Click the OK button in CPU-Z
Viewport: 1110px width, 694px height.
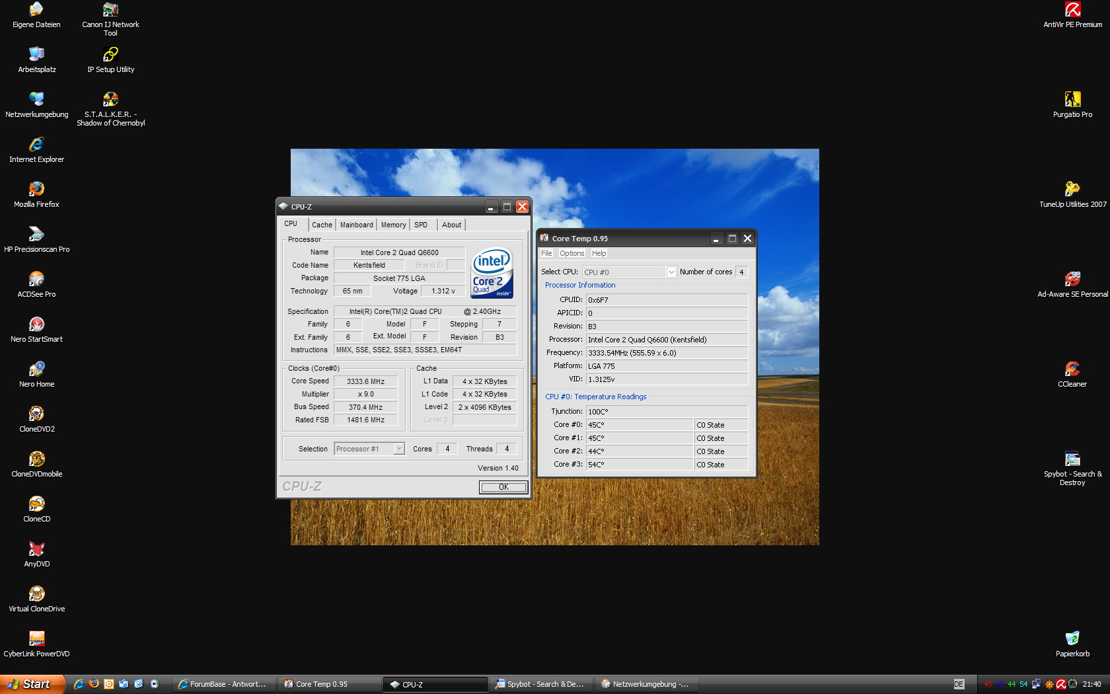[x=503, y=487]
